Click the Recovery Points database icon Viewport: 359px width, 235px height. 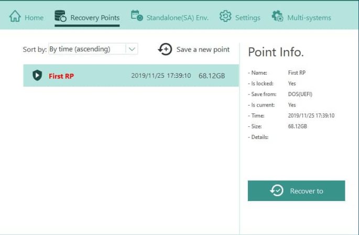pyautogui.click(x=60, y=17)
